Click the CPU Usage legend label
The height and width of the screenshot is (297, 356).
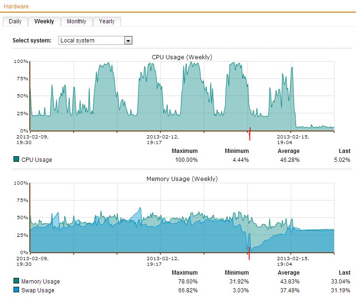[37, 160]
